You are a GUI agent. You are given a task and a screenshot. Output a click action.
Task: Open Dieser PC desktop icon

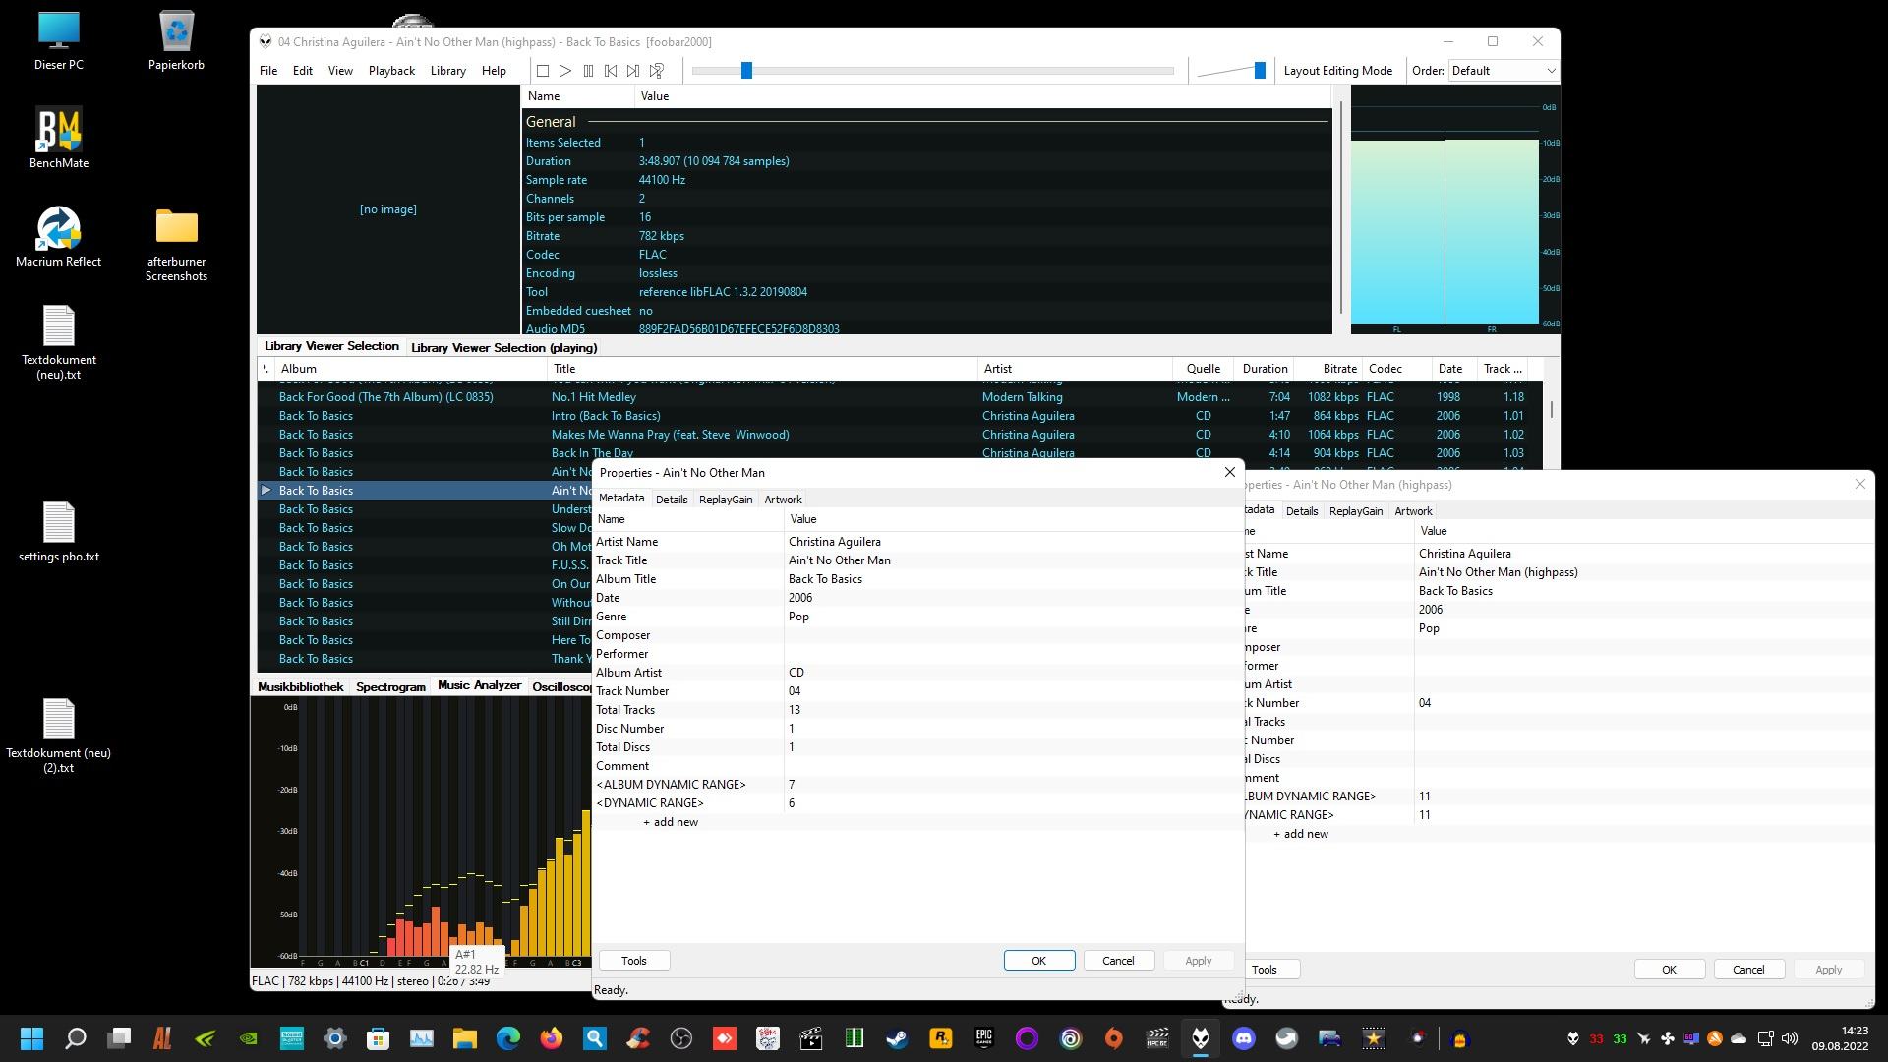(59, 41)
